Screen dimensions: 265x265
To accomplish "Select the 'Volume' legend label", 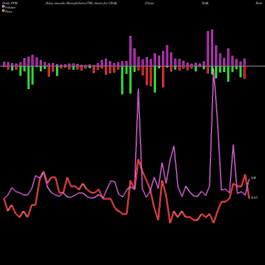I will (10, 7).
